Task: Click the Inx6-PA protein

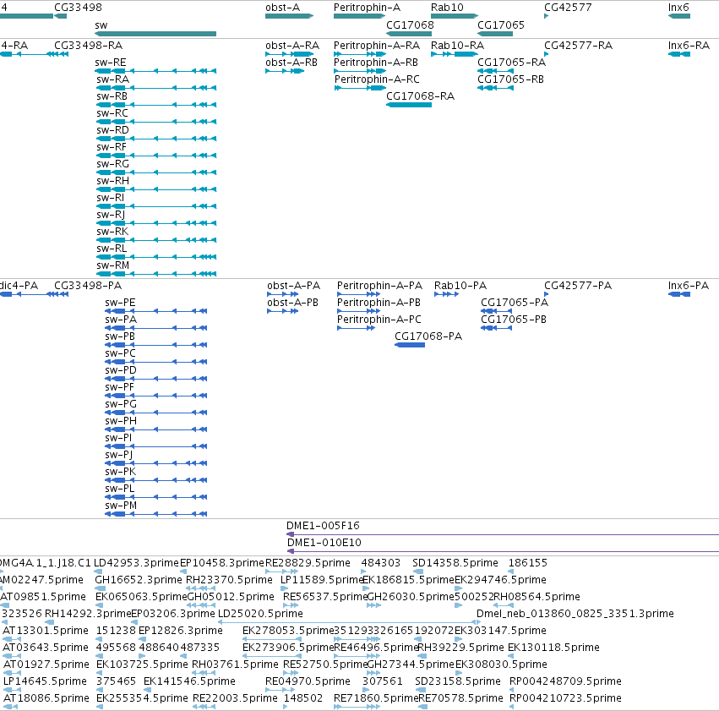Action: tap(679, 294)
